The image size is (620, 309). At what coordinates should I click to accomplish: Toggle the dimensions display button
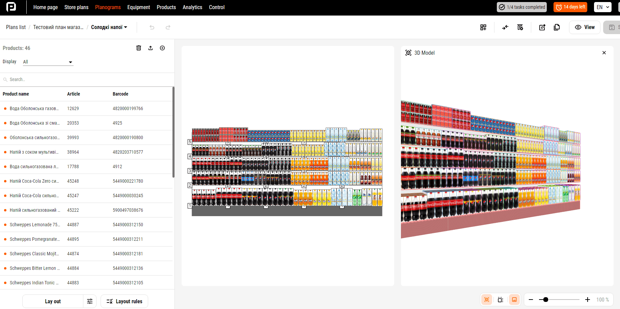501,300
